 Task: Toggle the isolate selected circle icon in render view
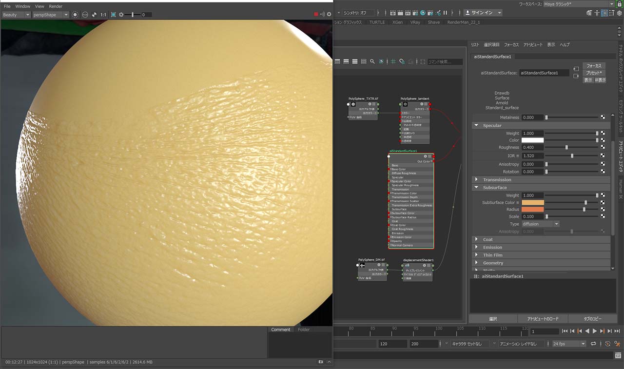75,15
